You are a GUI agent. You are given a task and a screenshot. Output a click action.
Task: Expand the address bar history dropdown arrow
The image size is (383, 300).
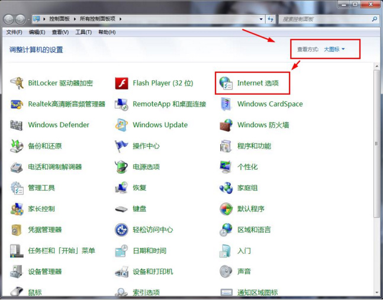[x=262, y=19]
